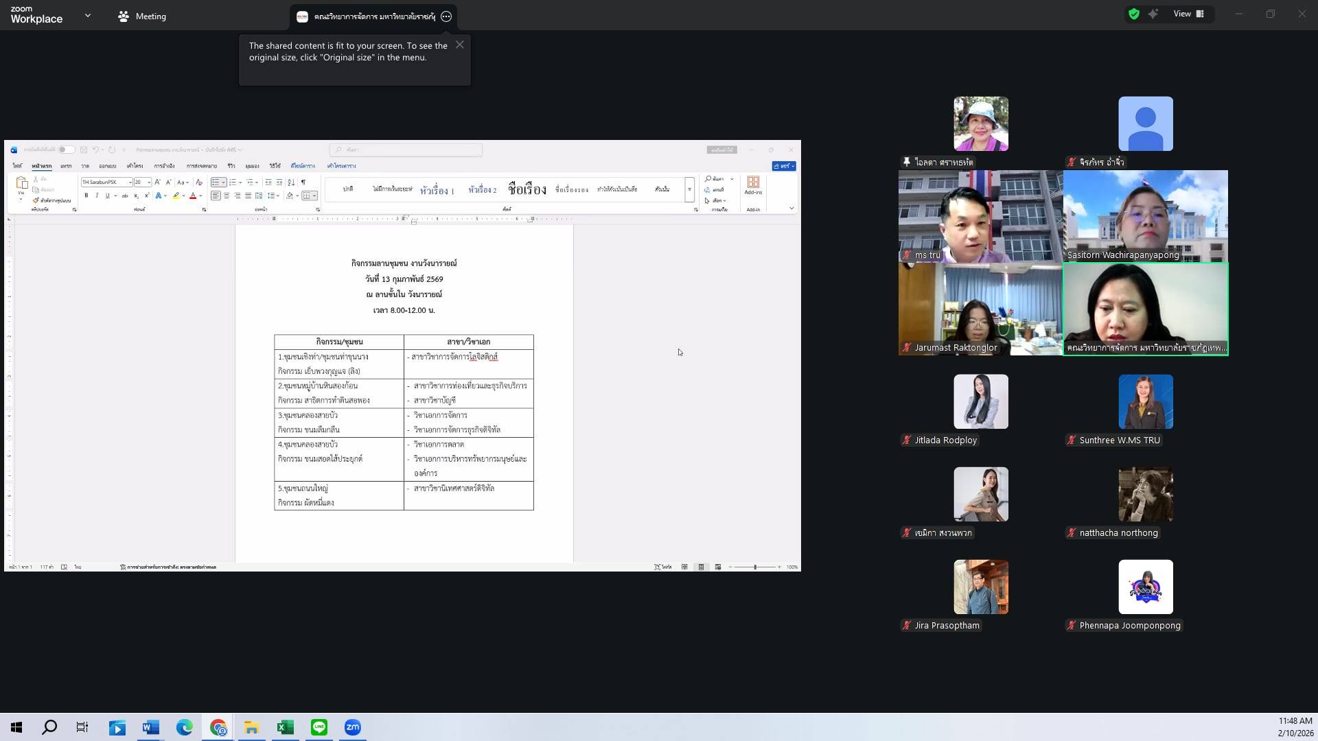Image resolution: width=1318 pixels, height=741 pixels.
Task: Open the Word File tab
Action: point(17,166)
